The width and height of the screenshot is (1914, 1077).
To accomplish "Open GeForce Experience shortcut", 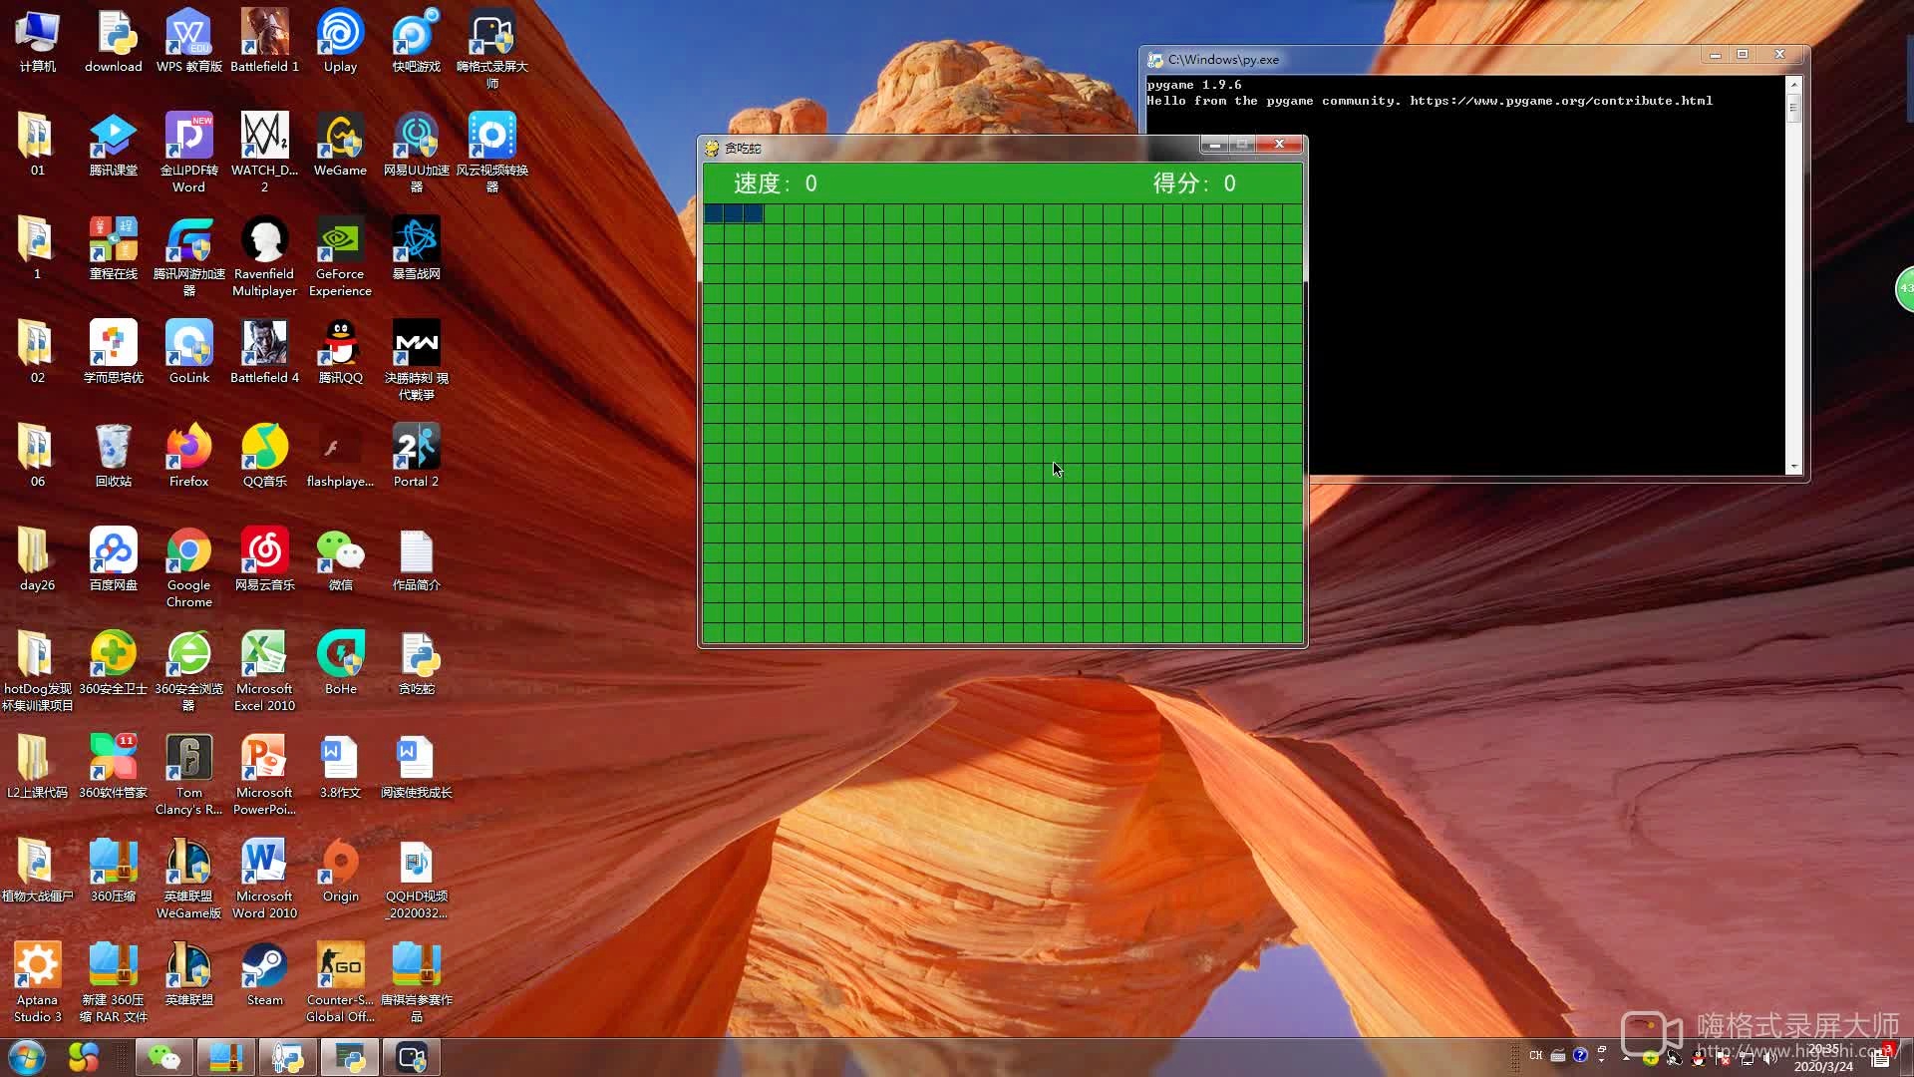I will 340,255.
